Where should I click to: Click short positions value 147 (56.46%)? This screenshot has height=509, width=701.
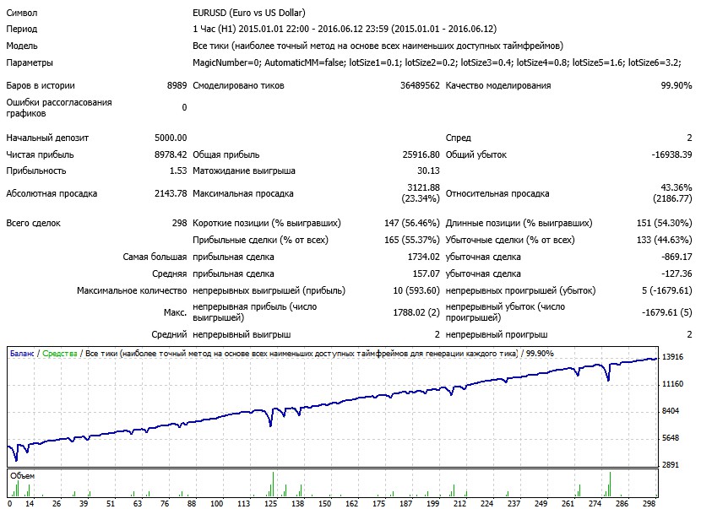[x=412, y=223]
